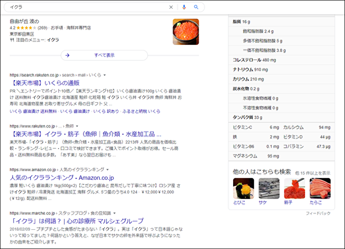Expand the dropdown arrow beside marche.co.jp URL

[114, 213]
